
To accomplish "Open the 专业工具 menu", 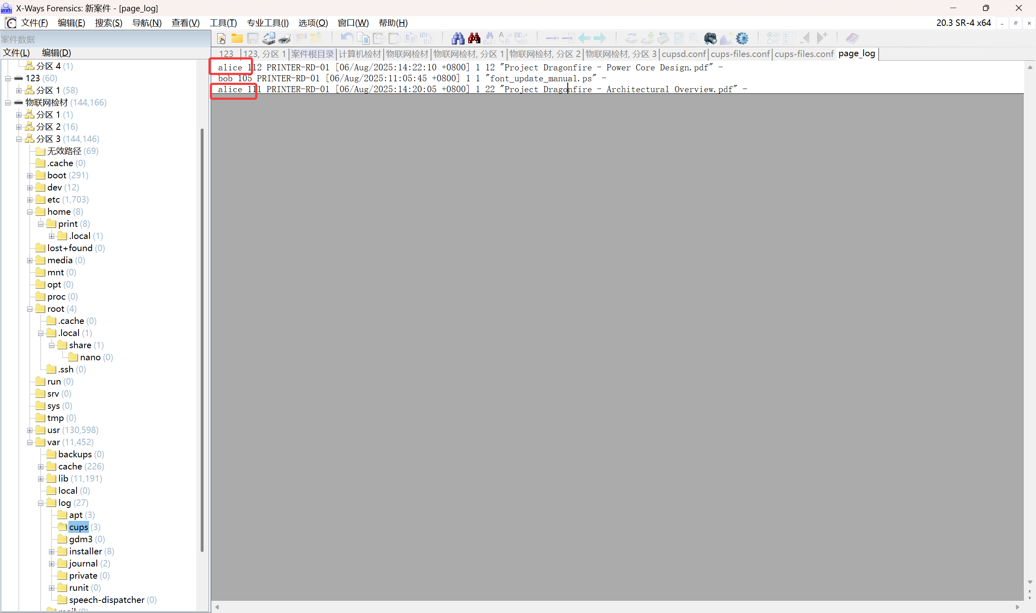I will pos(267,23).
